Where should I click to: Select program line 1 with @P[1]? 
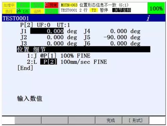point(59,56)
